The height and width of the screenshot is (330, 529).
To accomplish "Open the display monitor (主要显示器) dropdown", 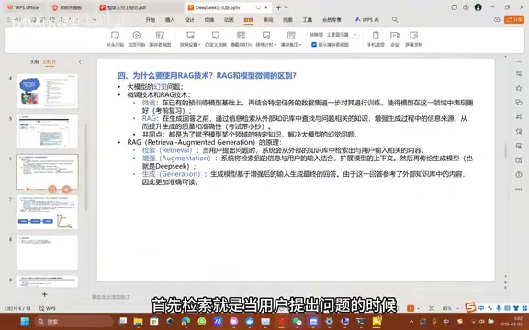I will tap(342, 34).
